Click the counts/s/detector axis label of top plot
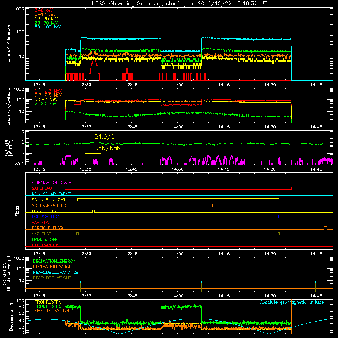The width and height of the screenshot is (338, 338). 8,44
